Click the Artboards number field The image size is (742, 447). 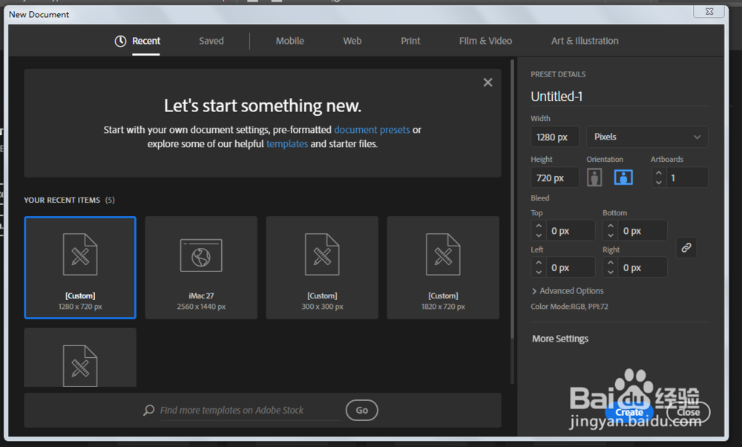coord(686,178)
